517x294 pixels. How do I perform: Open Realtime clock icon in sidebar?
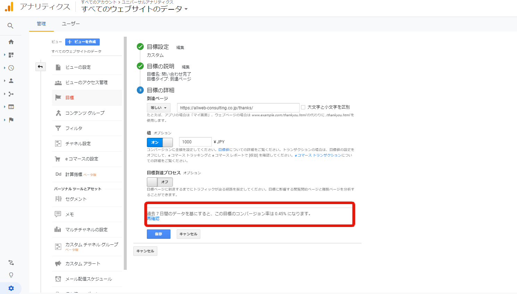(x=11, y=68)
